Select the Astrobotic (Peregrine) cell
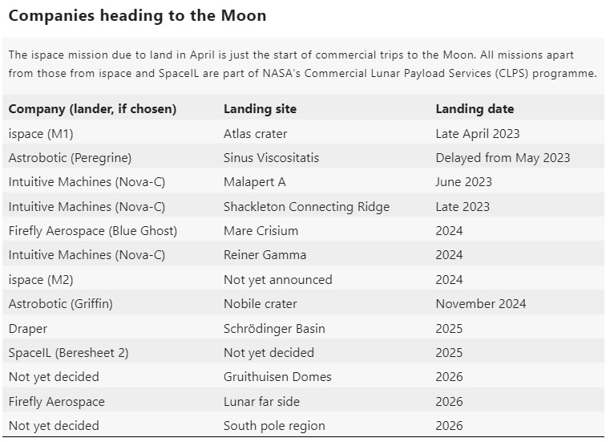Viewport: 610px width, 442px height. point(70,158)
